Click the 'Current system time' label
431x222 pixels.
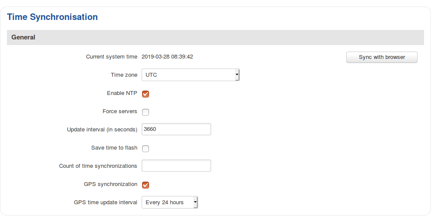[111, 57]
